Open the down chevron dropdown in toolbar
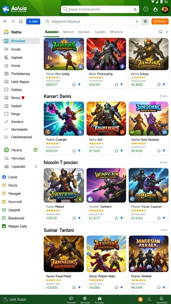The width and height of the screenshot is (171, 304). (13, 21)
